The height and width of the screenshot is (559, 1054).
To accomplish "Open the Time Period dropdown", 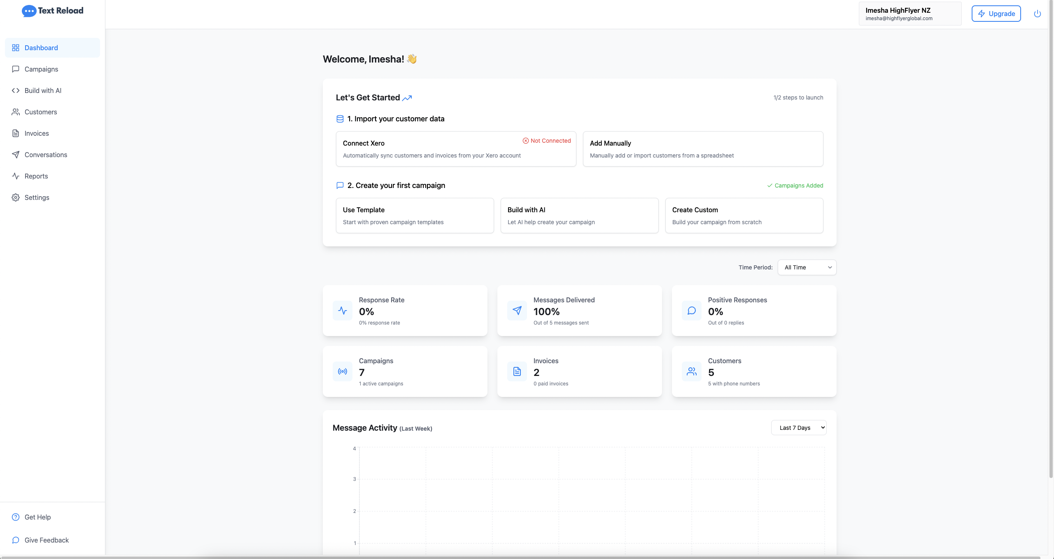I will coord(807,267).
